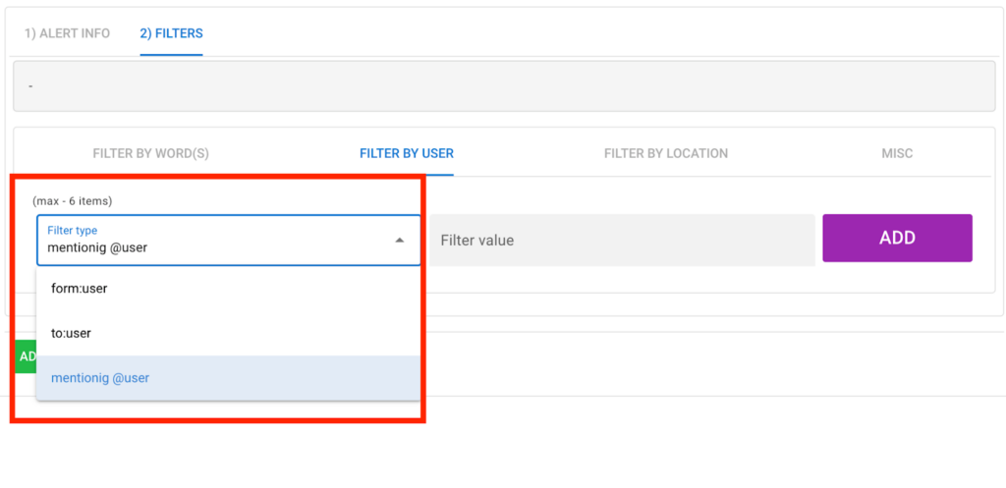Click the "Filter type" field label
The height and width of the screenshot is (488, 1006).
pyautogui.click(x=72, y=231)
